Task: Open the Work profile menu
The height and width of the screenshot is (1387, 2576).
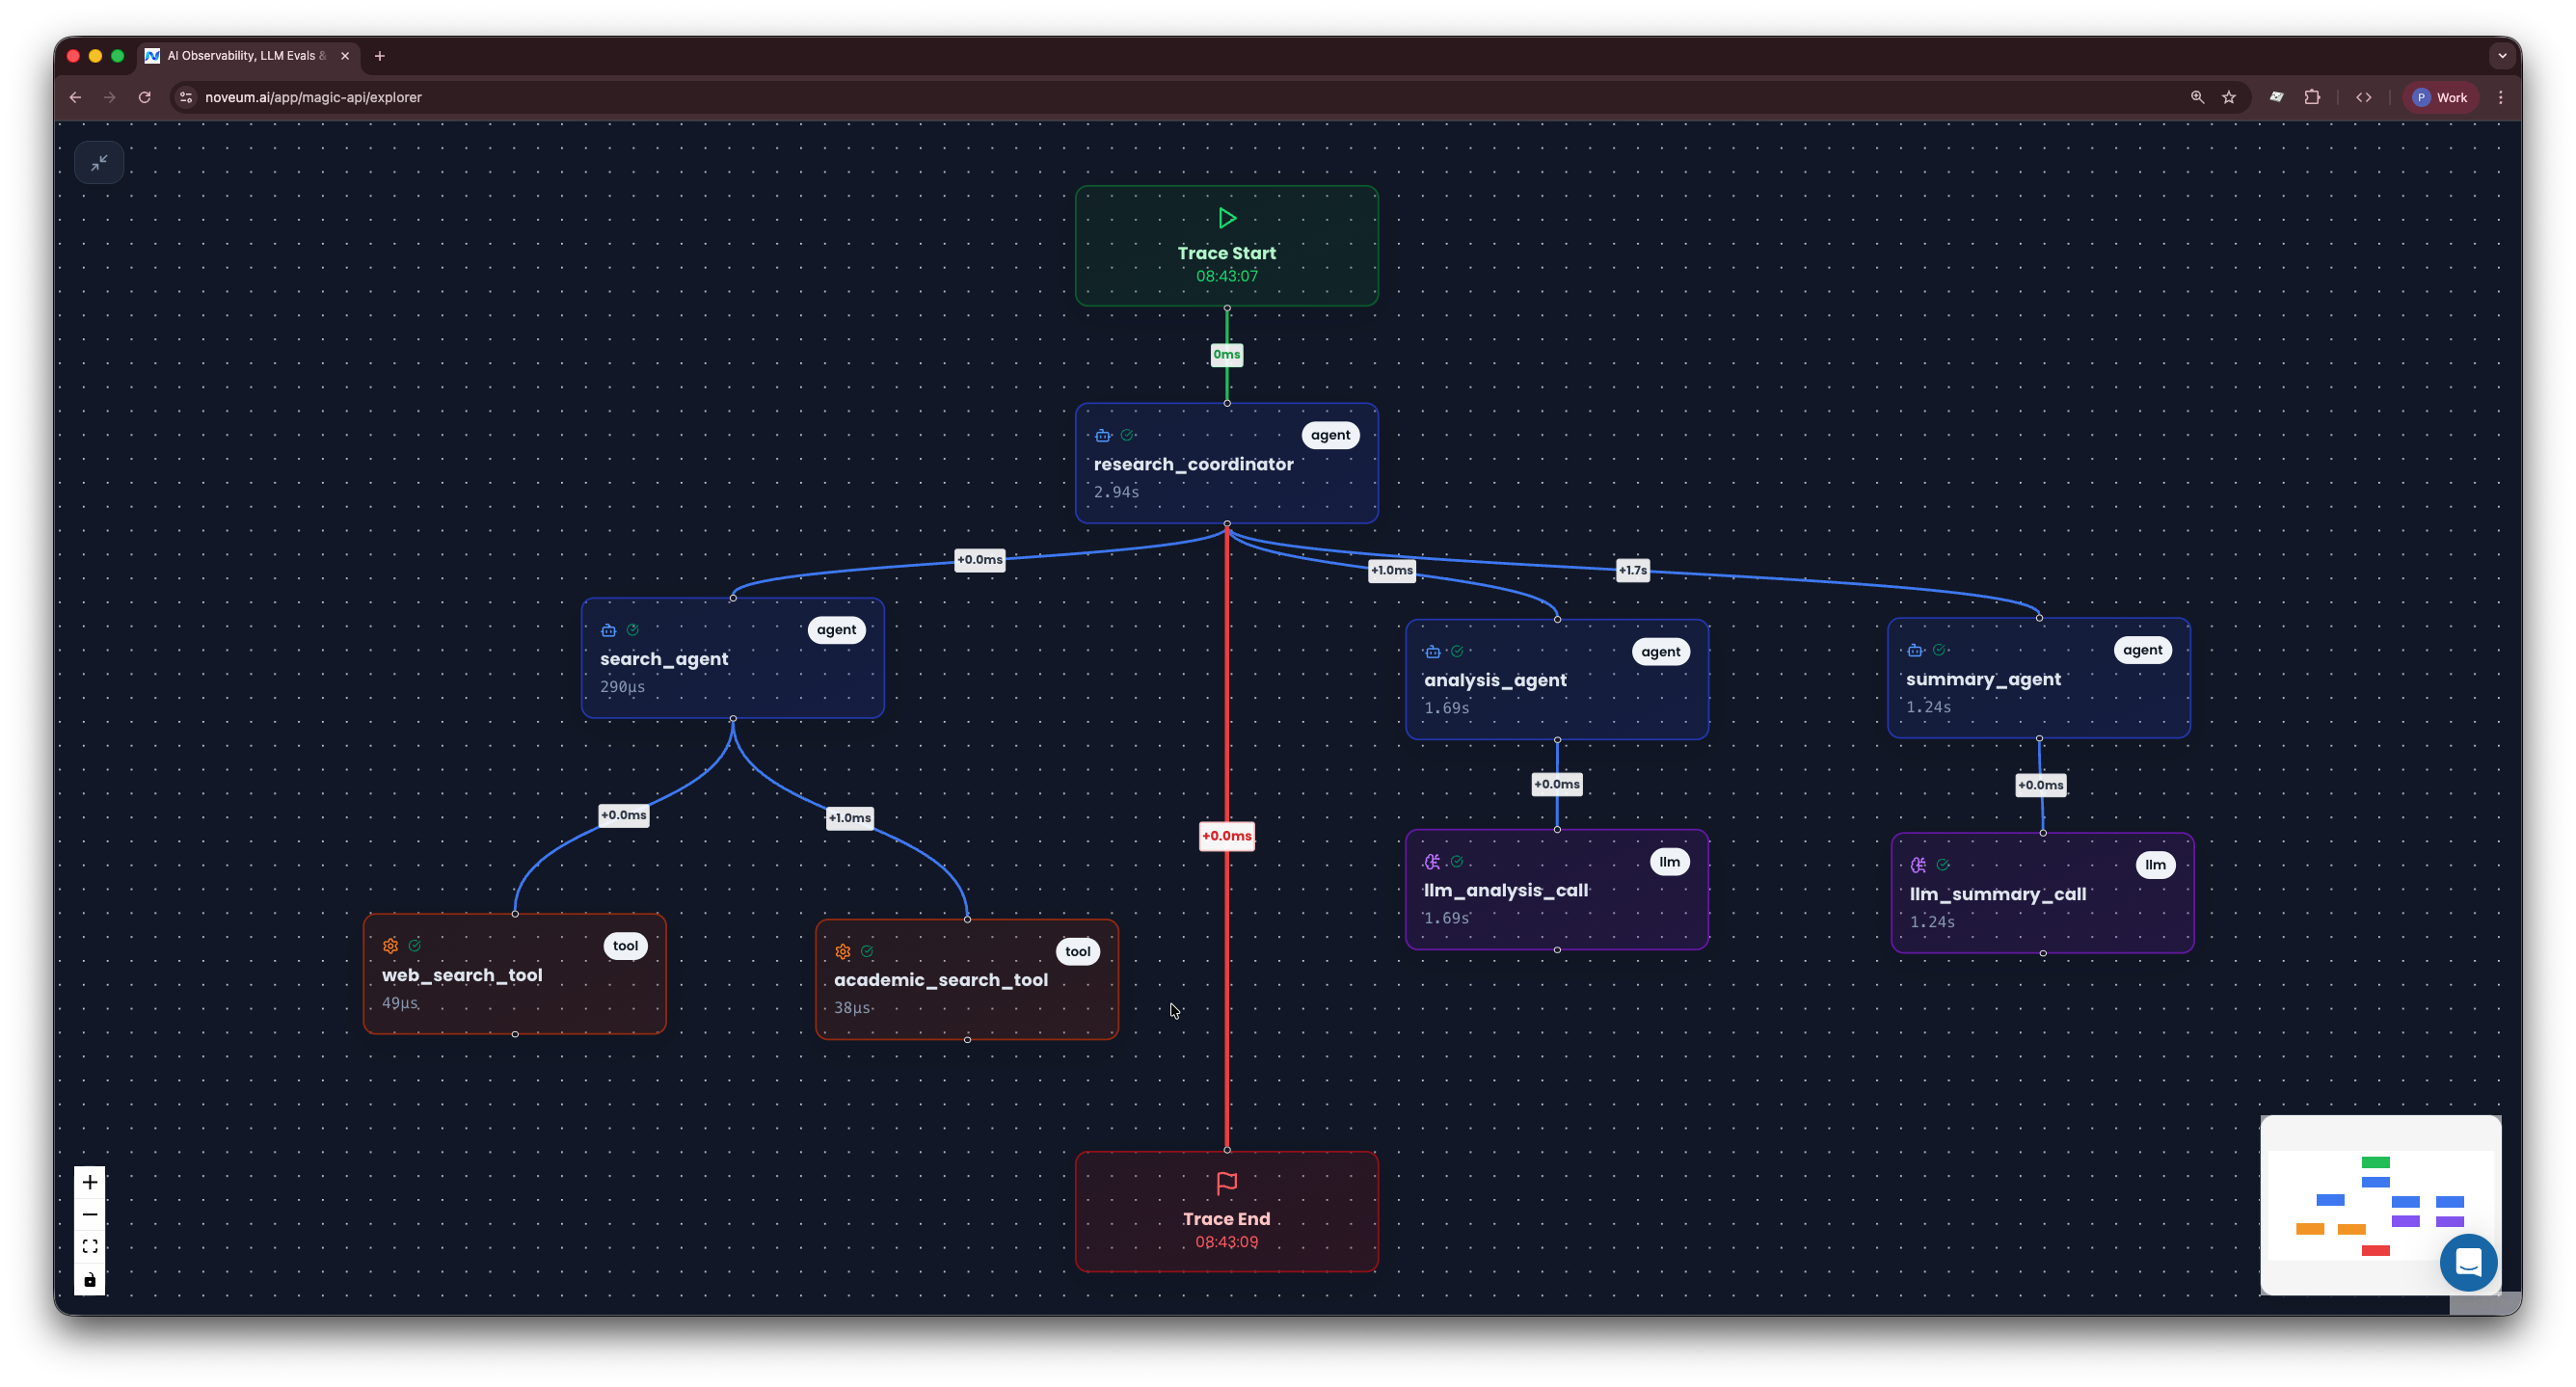Action: 2440,97
